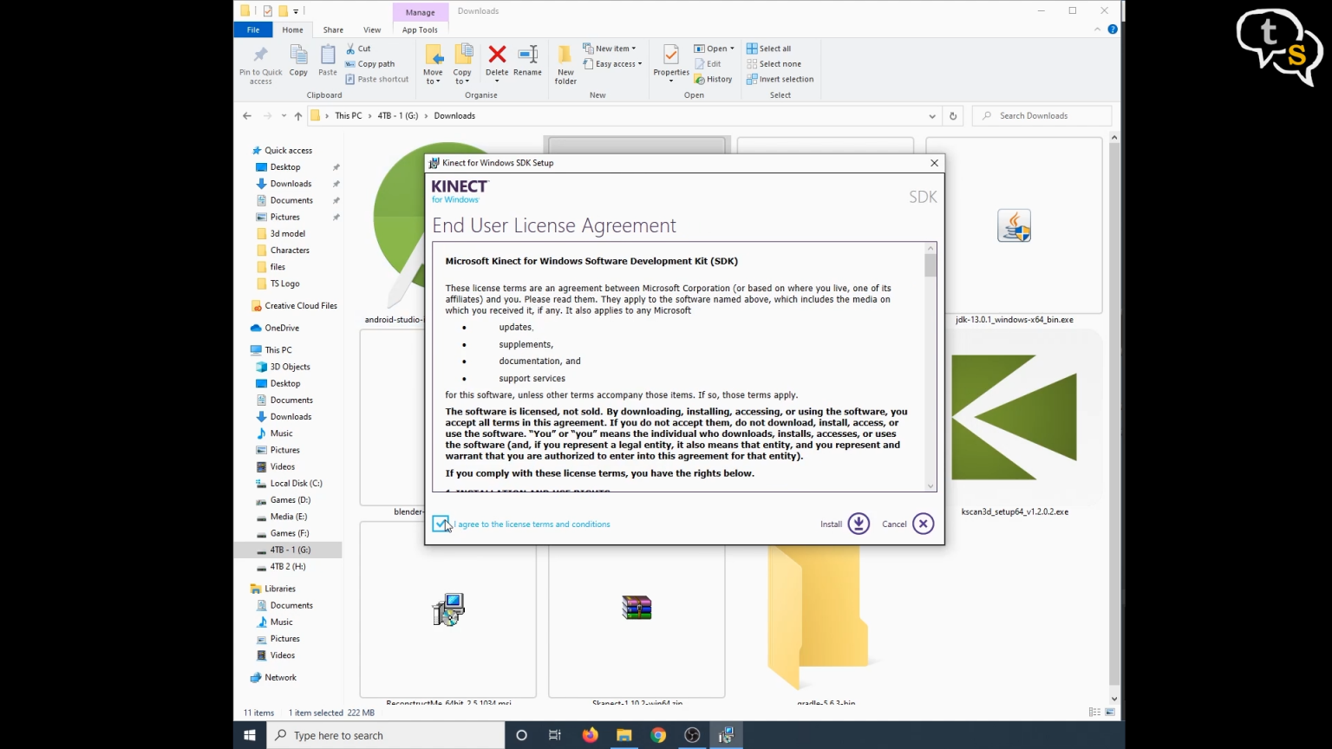The image size is (1332, 749).
Task: Open the New item dropdown
Action: coord(610,49)
